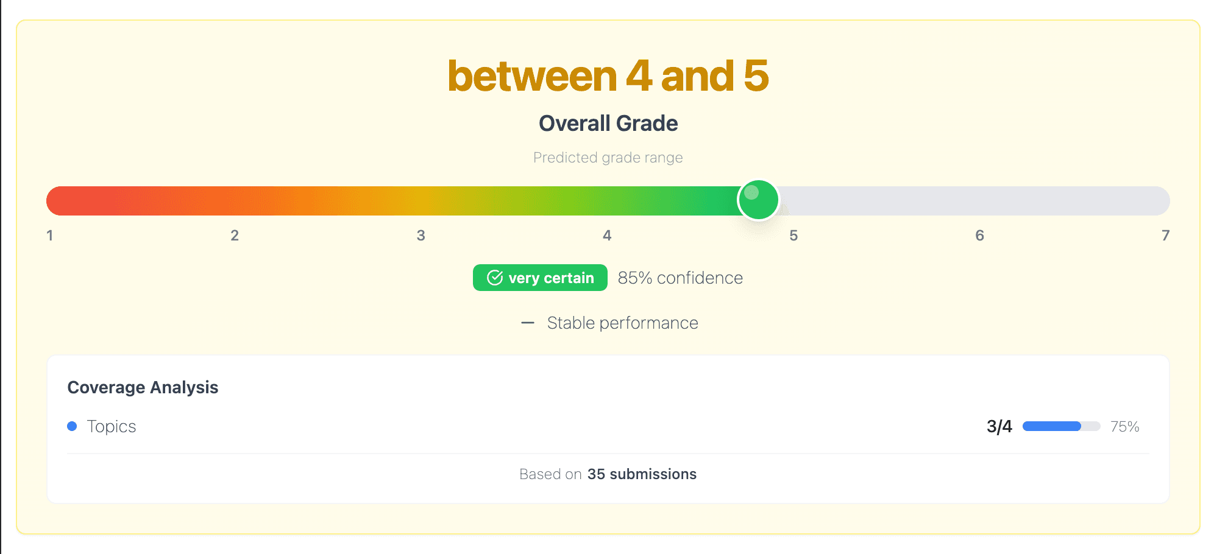The image size is (1214, 554).
Task: Click the number 1 on the grade scale
Action: pos(50,235)
